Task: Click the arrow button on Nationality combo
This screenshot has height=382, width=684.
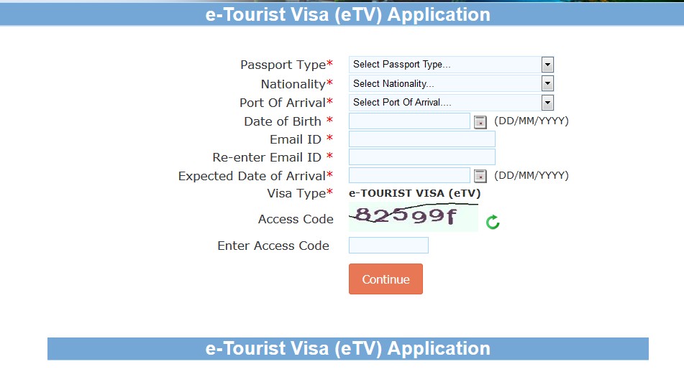Action: [547, 83]
